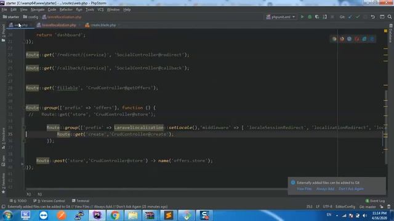Open preview in Edge browser icon
Image resolution: width=394 pixels, height=221 pixels.
(372, 39)
